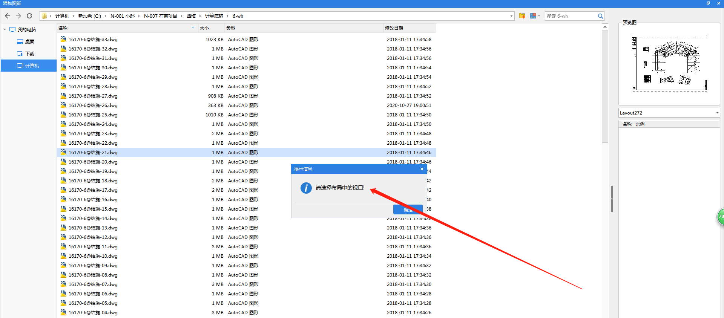Close the 提示信息 dialog with the X
Viewport: 724px width, 318px height.
tap(422, 169)
